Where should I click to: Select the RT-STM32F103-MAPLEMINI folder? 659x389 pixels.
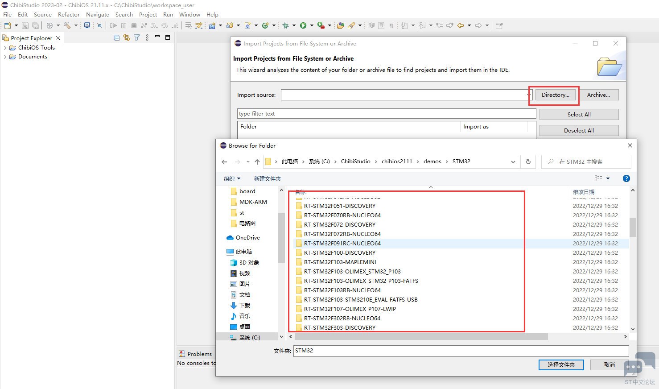(x=340, y=262)
